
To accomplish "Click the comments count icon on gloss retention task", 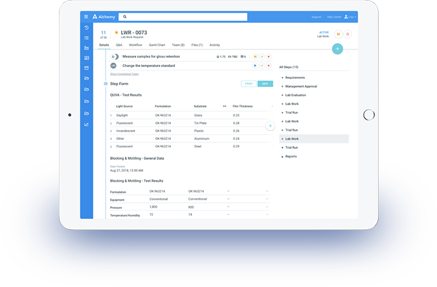I will [x=244, y=56].
